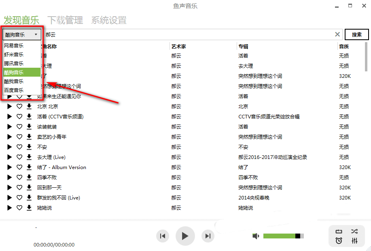The height and width of the screenshot is (251, 371).
Task: Play the song 姥姥说
Action: pyautogui.click(x=9, y=208)
